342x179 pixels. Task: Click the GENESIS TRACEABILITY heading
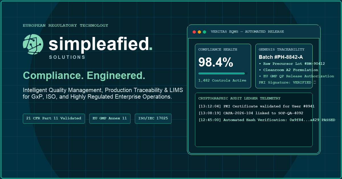click(282, 49)
